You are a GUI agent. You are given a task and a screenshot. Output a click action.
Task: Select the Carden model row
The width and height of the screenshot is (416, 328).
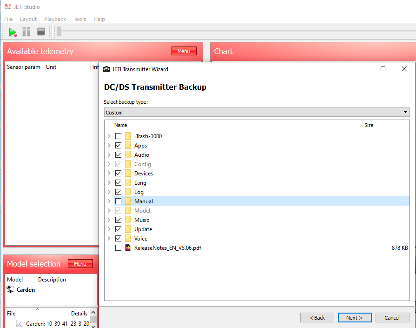[51, 290]
